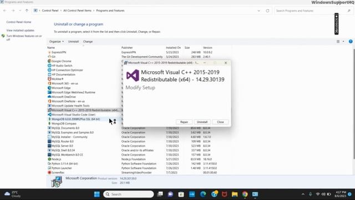Select MongoDB 6.0.8 SSL (64 bit) entry

pos(75,119)
